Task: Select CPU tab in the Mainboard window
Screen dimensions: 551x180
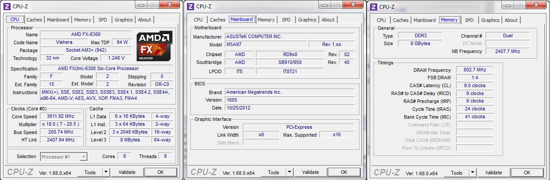Action: click(198, 20)
